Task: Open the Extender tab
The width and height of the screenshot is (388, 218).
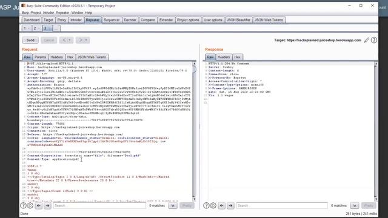Action: pyautogui.click(x=166, y=20)
